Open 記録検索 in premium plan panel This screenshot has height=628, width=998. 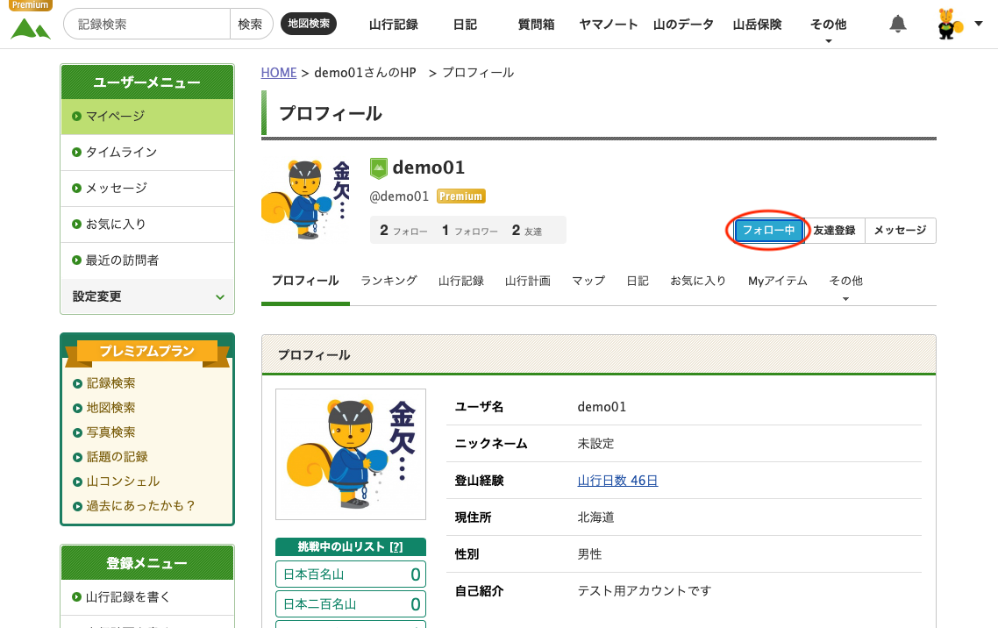(x=110, y=383)
